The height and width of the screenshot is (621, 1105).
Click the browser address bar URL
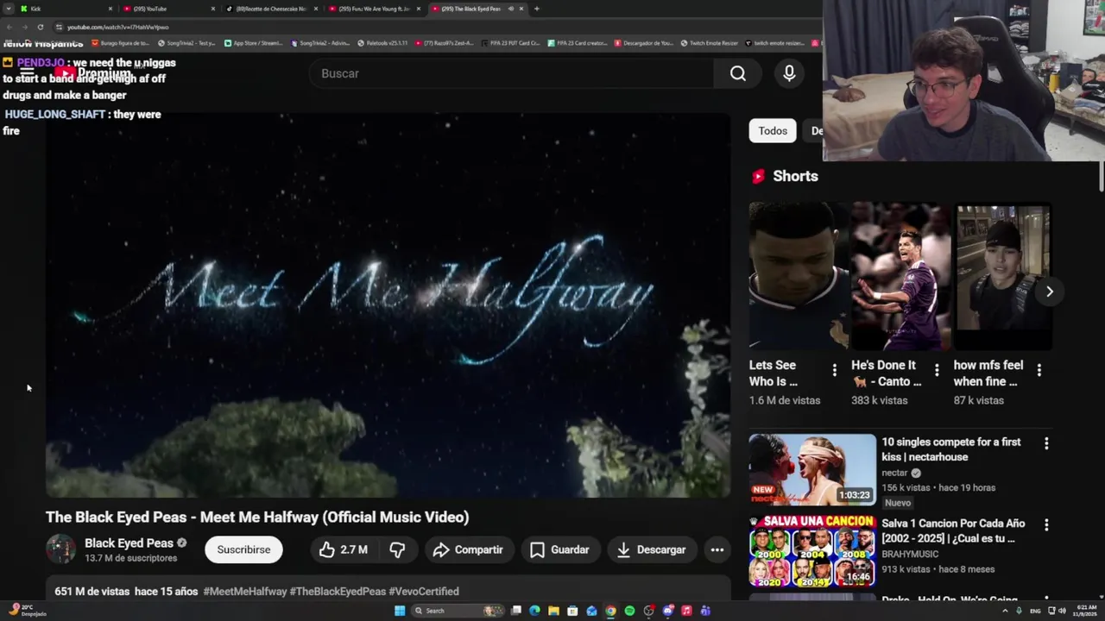pyautogui.click(x=118, y=27)
